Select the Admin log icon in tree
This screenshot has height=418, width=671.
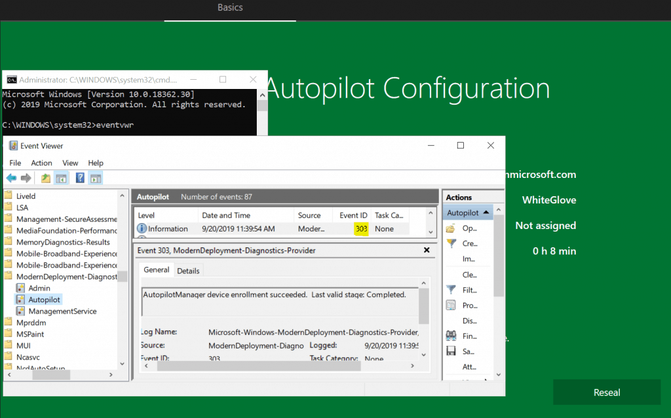pos(20,288)
